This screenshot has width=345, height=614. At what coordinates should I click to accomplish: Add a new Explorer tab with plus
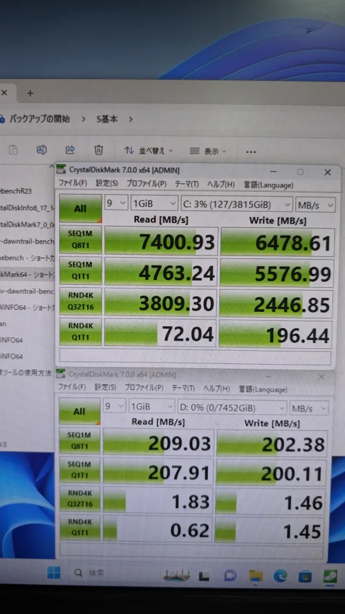[x=30, y=93]
